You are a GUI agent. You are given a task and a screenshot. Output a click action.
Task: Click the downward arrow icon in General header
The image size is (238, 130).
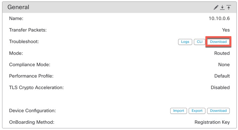pyautogui.click(x=222, y=7)
